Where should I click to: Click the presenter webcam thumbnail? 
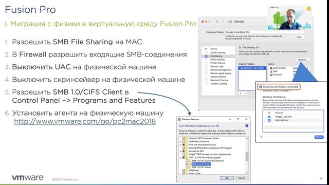pyautogui.click(x=290, y=17)
